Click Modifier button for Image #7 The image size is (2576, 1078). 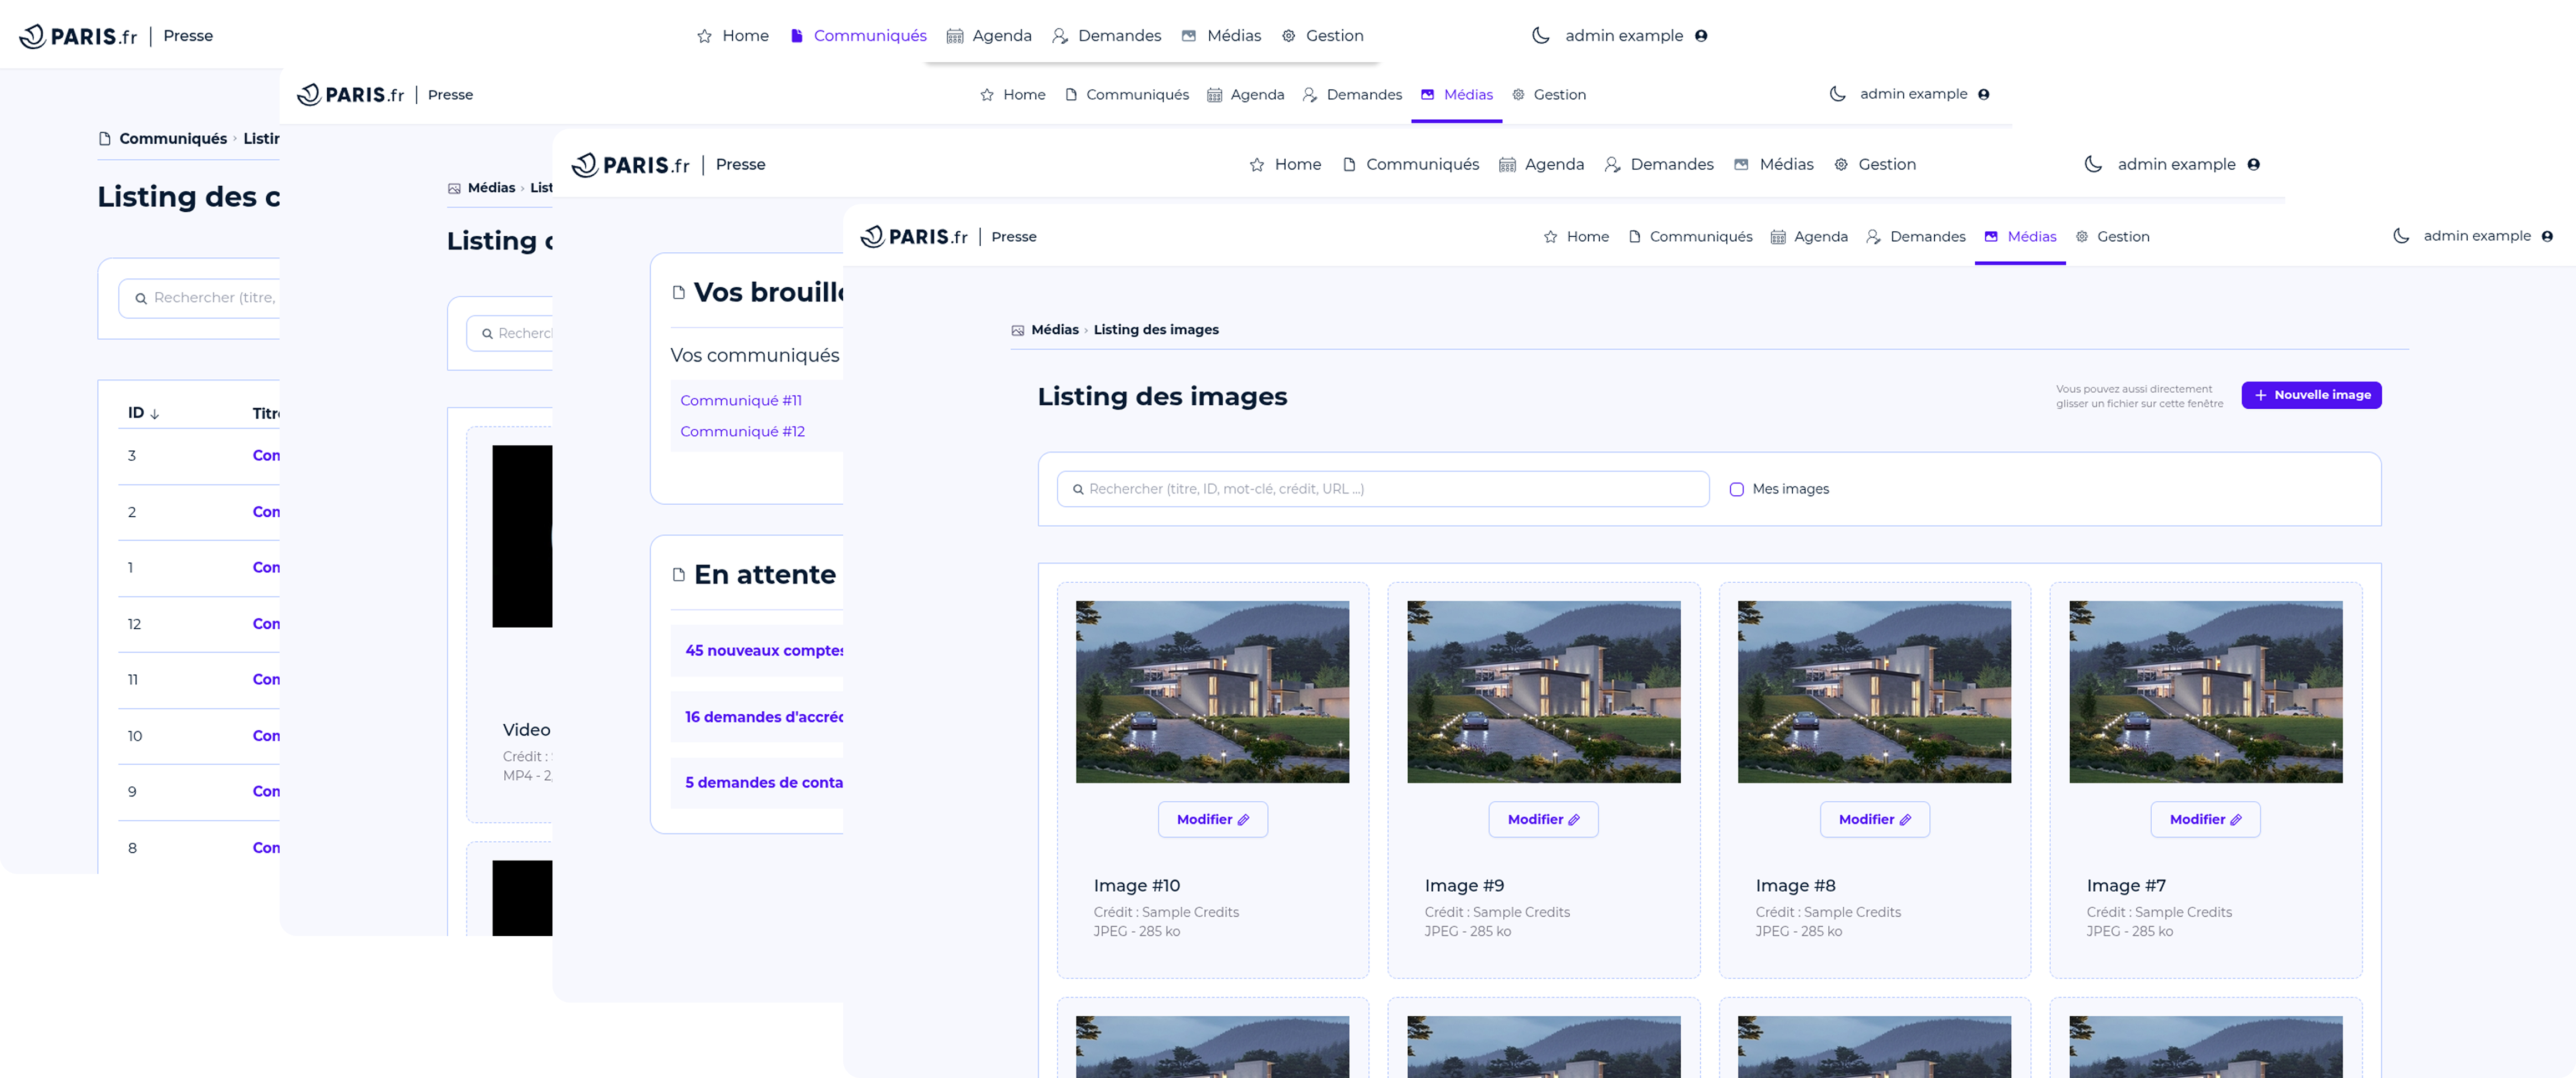pyautogui.click(x=2204, y=819)
